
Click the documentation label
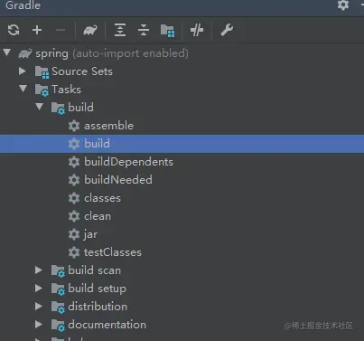click(107, 325)
